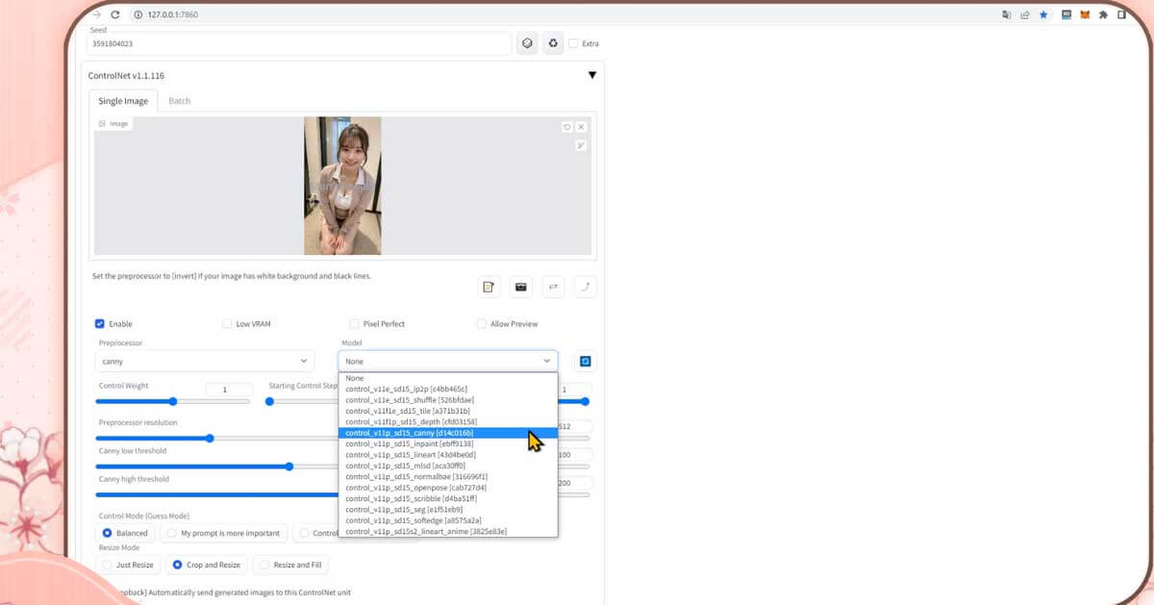Switch to the Batch tab
This screenshot has width=1154, height=605.
coord(180,101)
